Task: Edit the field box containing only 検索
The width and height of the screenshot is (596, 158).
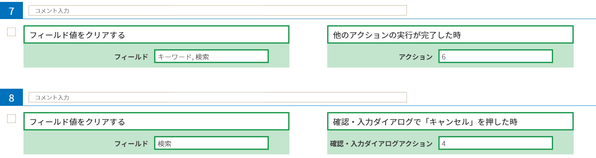Action: pyautogui.click(x=212, y=144)
